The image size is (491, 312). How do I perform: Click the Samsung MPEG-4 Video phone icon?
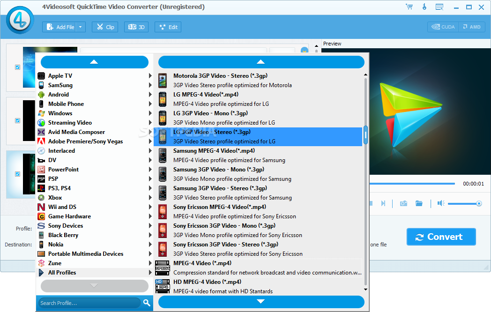tap(163, 156)
